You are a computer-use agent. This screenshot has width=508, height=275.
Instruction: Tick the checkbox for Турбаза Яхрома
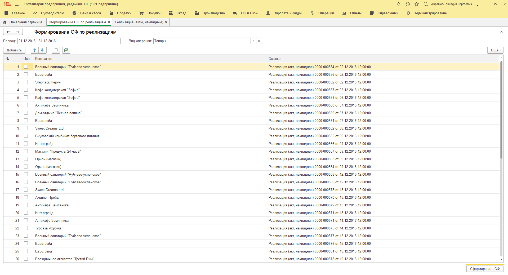[x=26, y=228]
